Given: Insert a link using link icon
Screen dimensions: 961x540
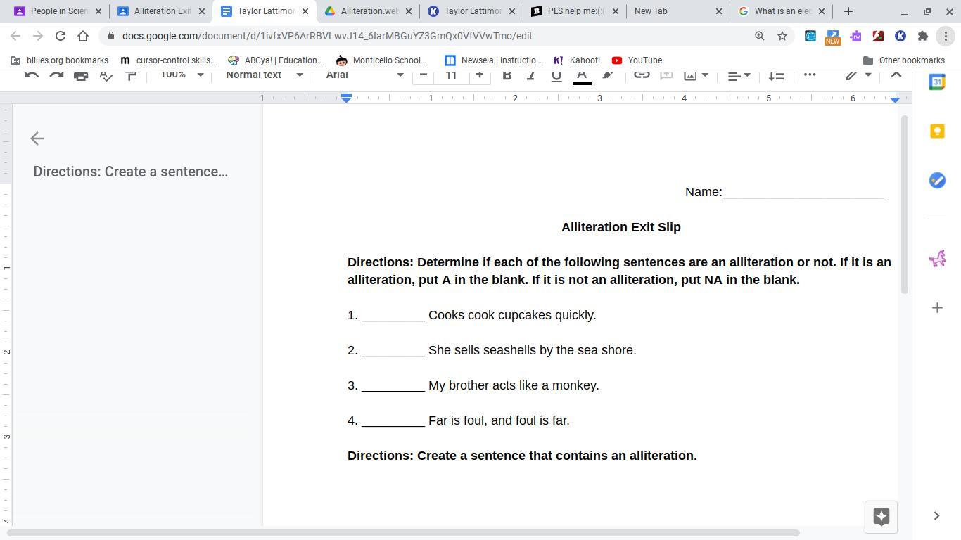Looking at the screenshot, I should [642, 75].
